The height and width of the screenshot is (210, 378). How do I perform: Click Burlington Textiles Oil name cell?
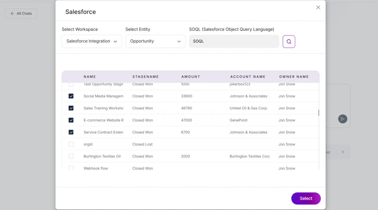pos(102,156)
